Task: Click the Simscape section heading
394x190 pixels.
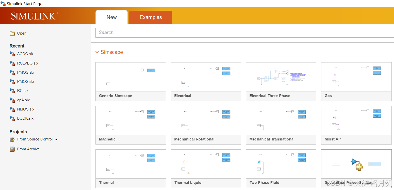Action: click(112, 52)
